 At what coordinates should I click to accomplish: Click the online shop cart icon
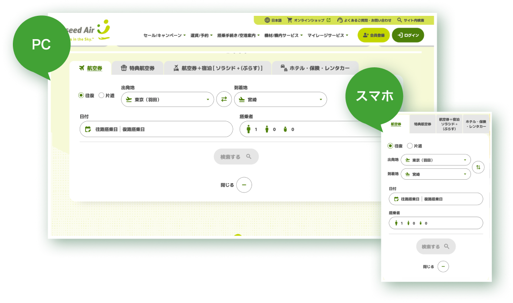click(x=290, y=20)
